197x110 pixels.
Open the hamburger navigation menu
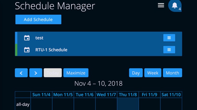[161, 5]
